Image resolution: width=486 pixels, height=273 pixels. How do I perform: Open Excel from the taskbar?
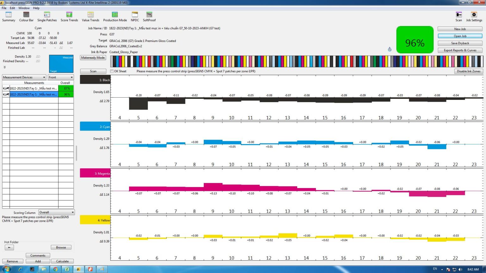click(67, 269)
